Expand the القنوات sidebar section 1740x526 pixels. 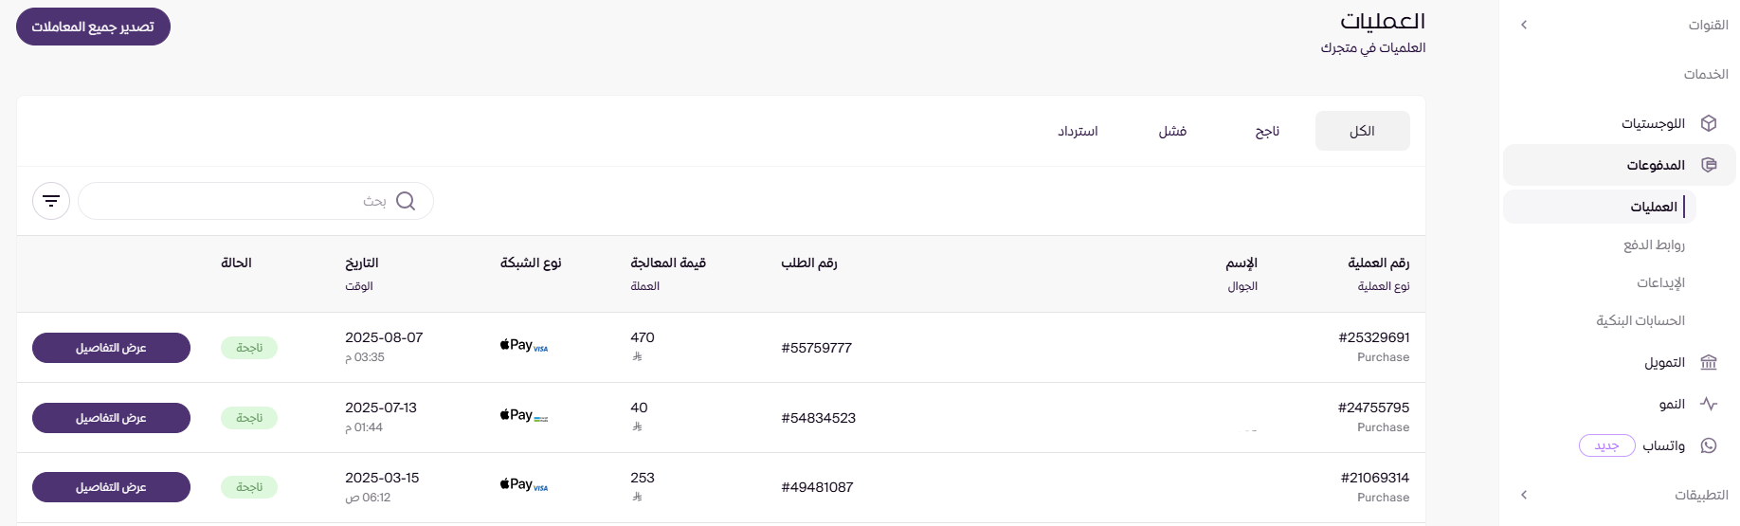1524,25
